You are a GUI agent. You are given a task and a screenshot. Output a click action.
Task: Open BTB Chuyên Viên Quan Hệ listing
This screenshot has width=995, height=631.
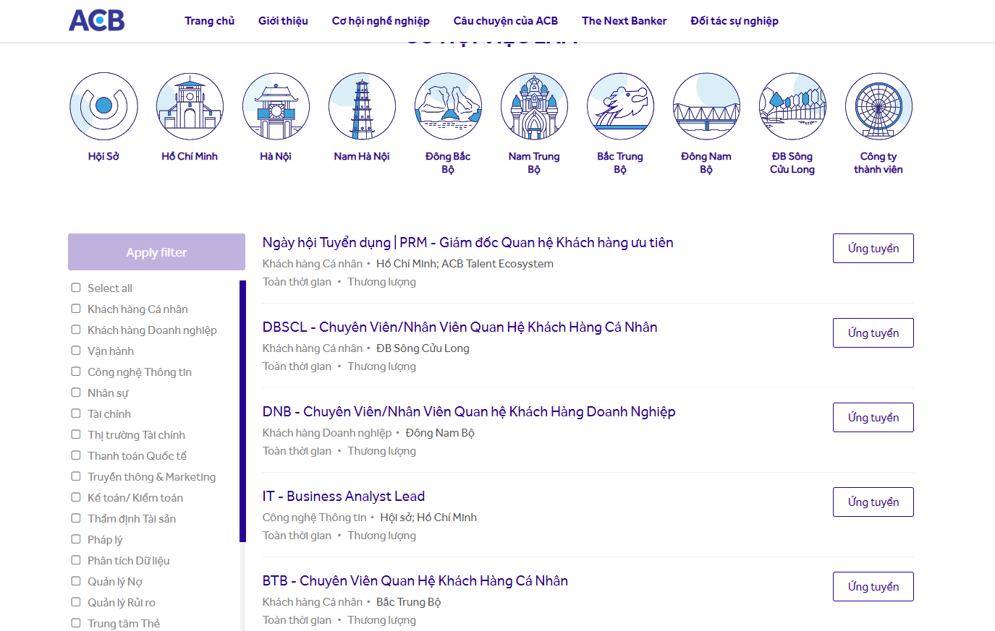(415, 581)
